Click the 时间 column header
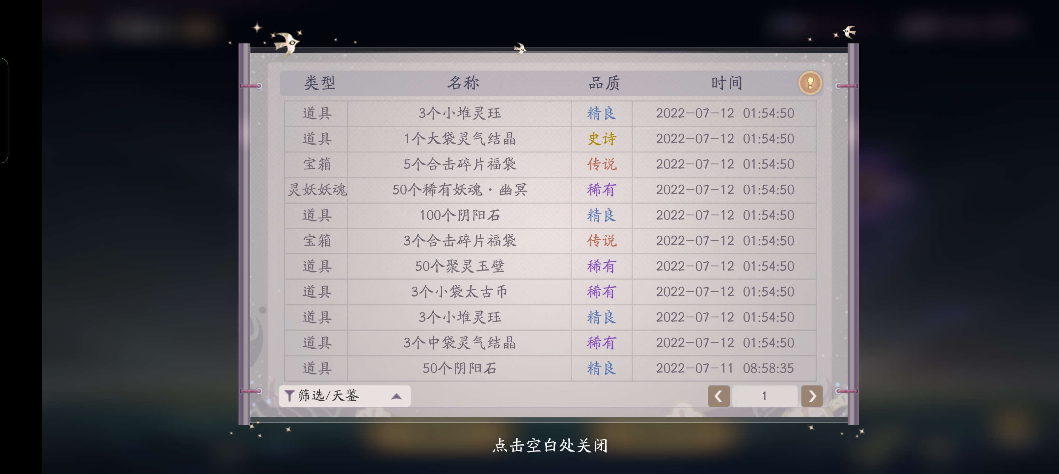The height and width of the screenshot is (474, 1059). tap(726, 83)
